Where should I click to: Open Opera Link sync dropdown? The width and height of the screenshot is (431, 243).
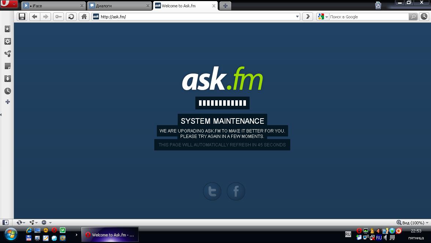(21, 223)
